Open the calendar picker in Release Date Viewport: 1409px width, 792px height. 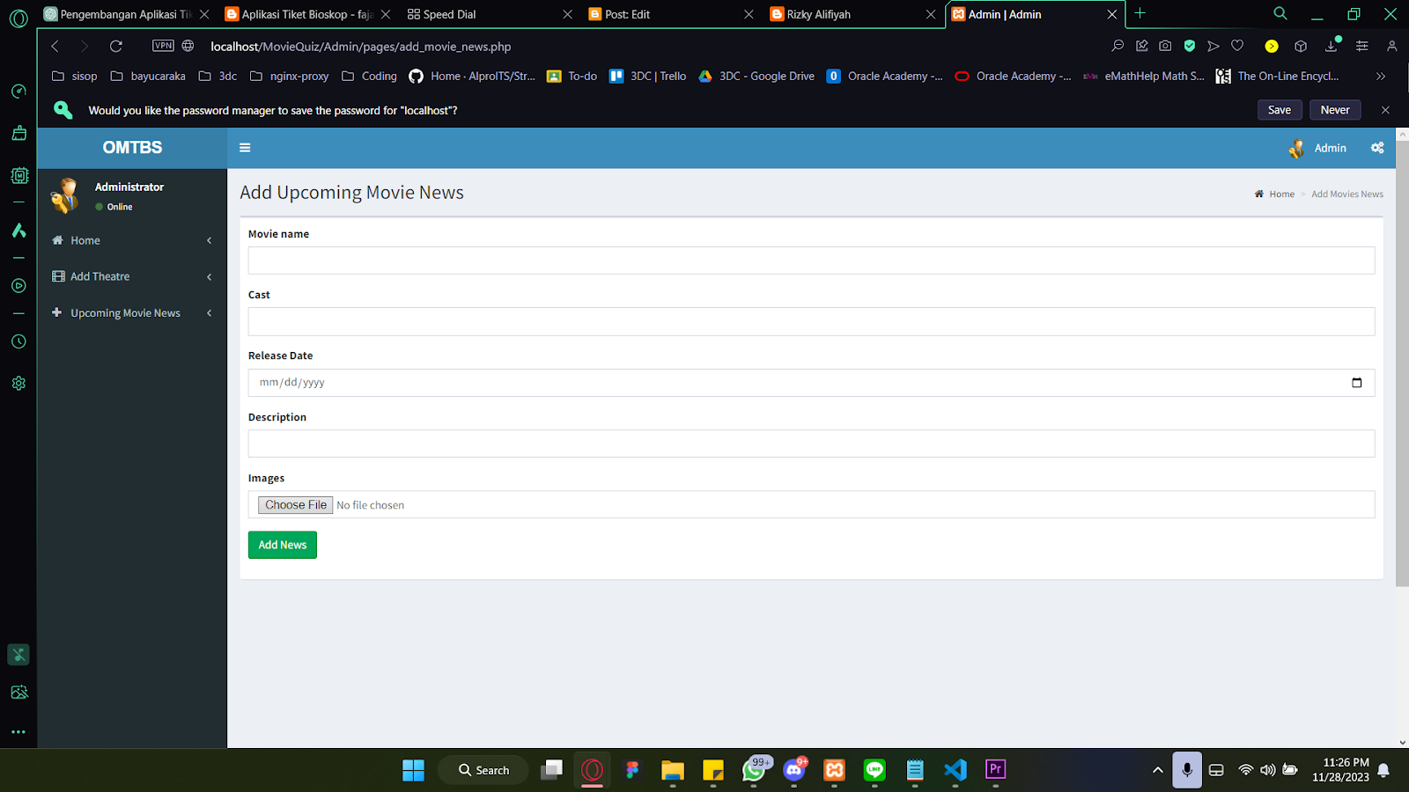coord(1356,383)
